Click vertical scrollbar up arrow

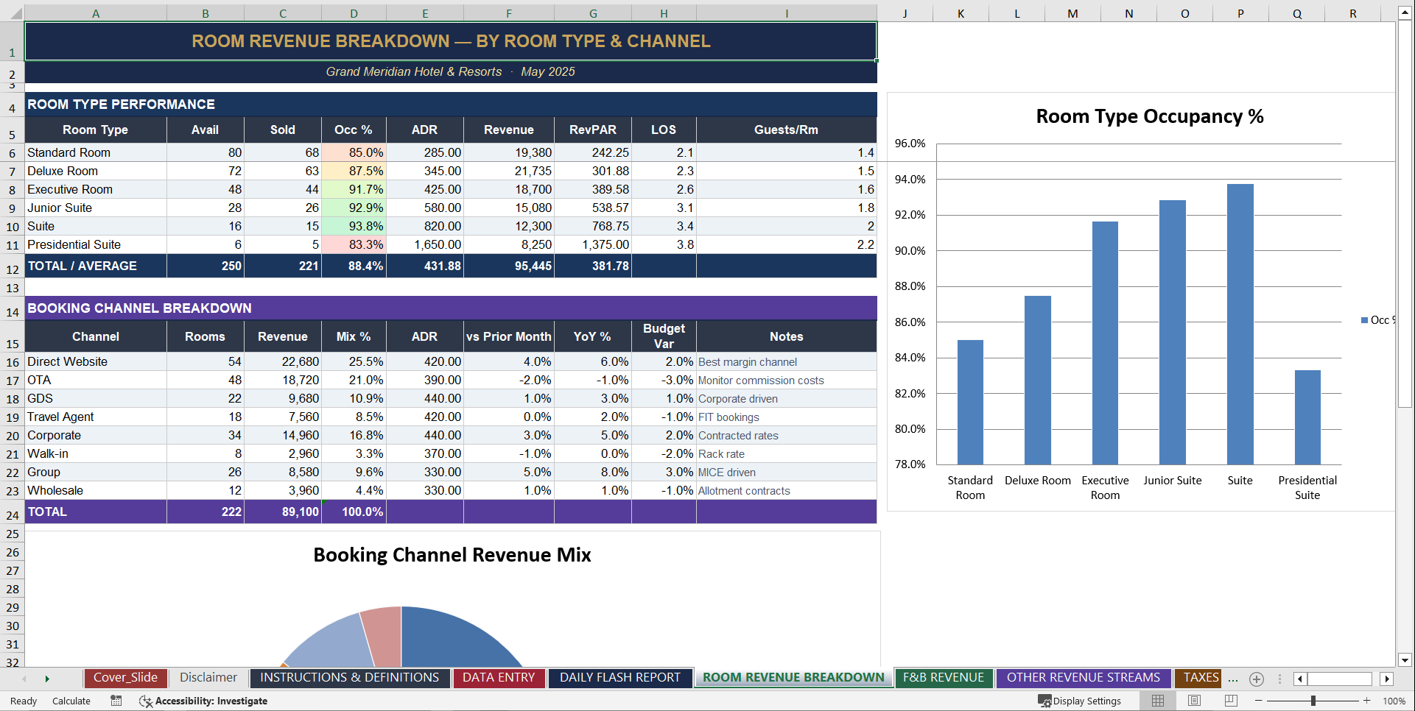click(1405, 13)
